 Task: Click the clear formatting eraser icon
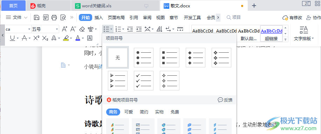pos(82,29)
